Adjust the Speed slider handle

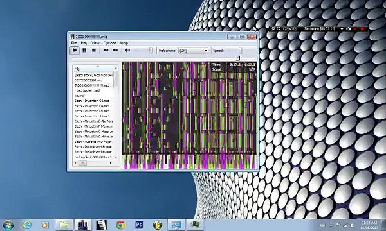click(240, 51)
